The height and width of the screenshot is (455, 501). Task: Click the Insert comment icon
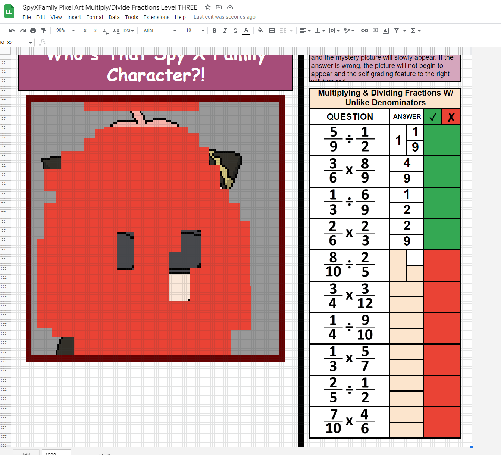coord(375,31)
